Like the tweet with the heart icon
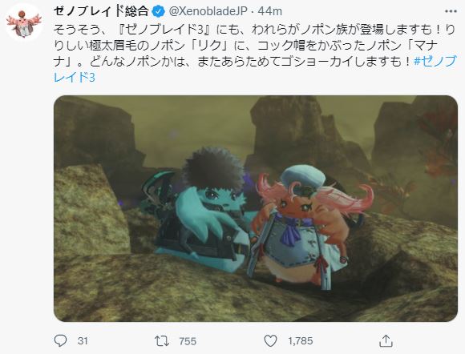 [270, 341]
